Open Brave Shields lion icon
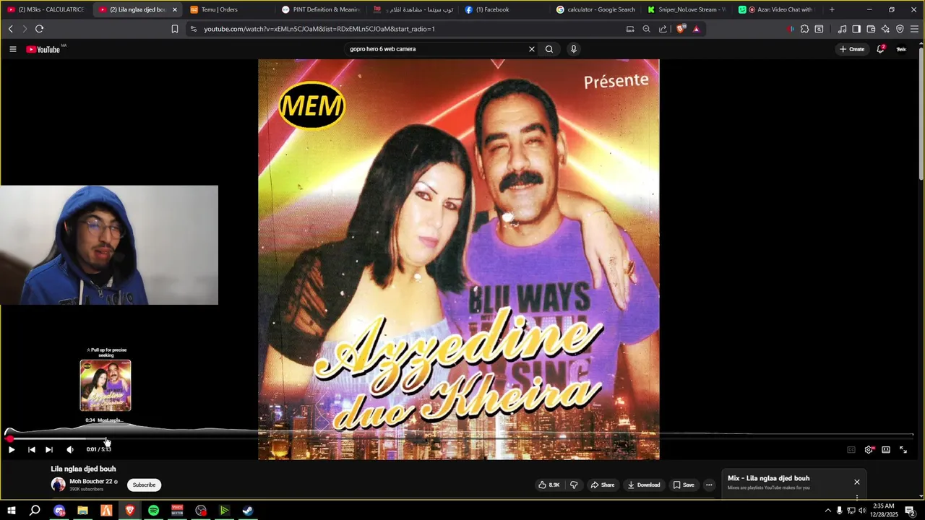Screen dimensions: 925x520 [680, 29]
